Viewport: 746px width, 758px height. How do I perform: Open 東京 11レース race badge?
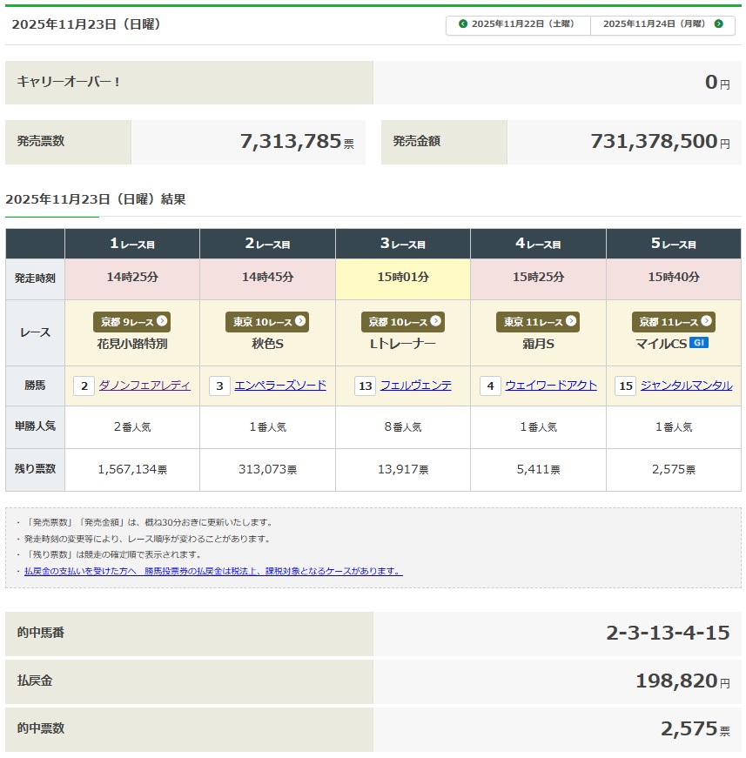point(538,322)
